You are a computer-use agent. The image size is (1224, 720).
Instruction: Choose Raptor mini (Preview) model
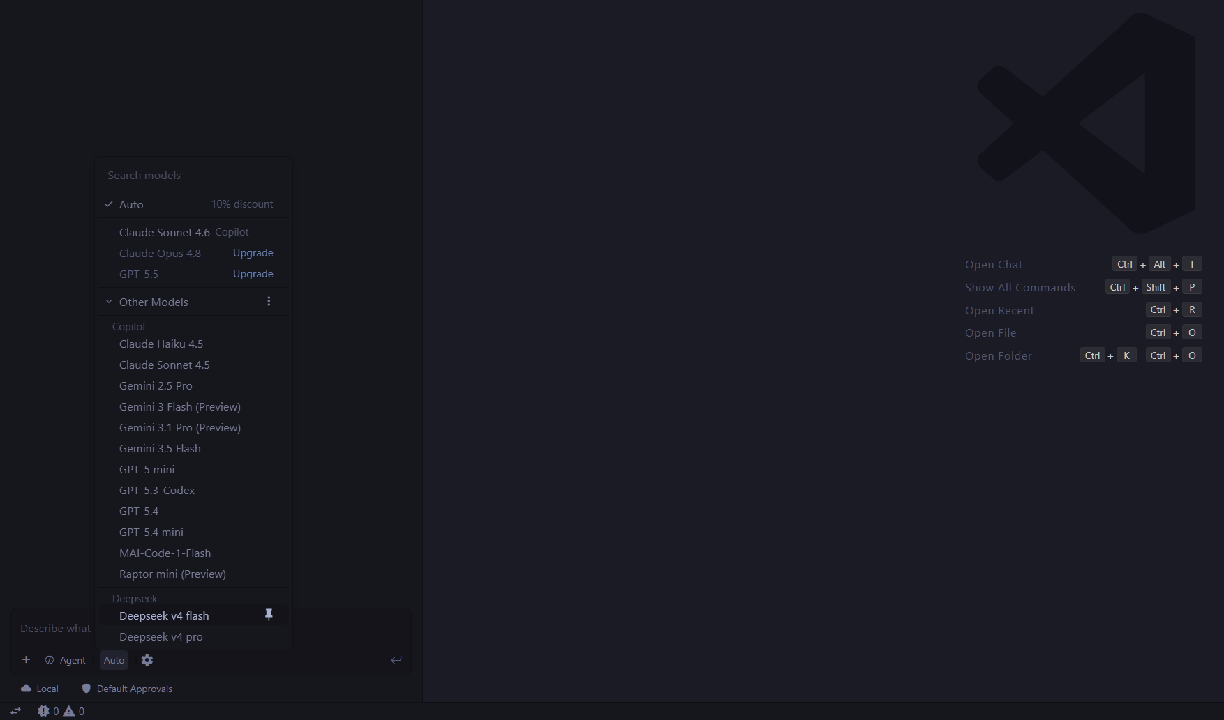tap(193, 574)
